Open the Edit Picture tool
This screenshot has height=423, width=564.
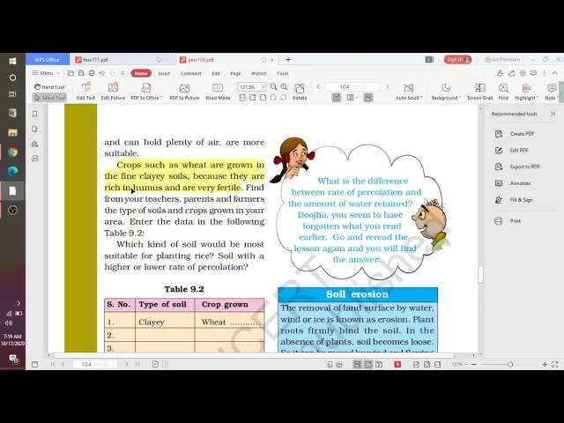point(113,92)
